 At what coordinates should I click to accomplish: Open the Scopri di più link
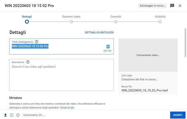67,108
